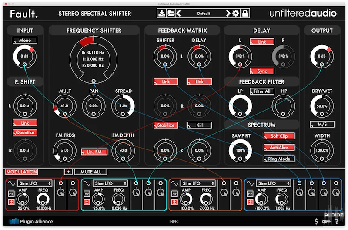Click the SAMP RT 100% knob
This screenshot has width=348, height=230.
(241, 150)
